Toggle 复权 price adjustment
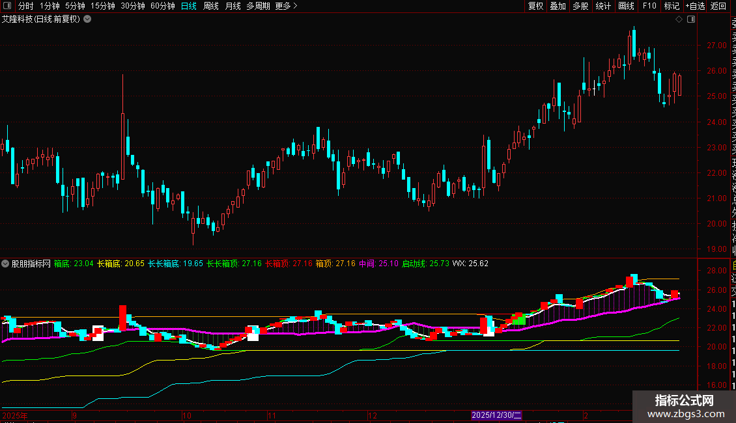 [x=535, y=6]
